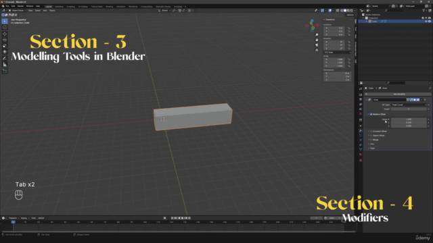The height and width of the screenshot is (243, 433).
Task: Disable Cube render camera in outliner
Action: (430, 21)
